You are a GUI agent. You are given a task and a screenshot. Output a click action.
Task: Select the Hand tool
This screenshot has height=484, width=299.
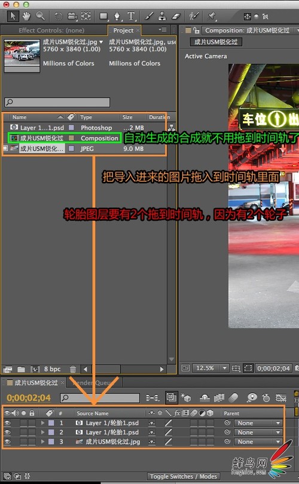[x=26, y=16]
